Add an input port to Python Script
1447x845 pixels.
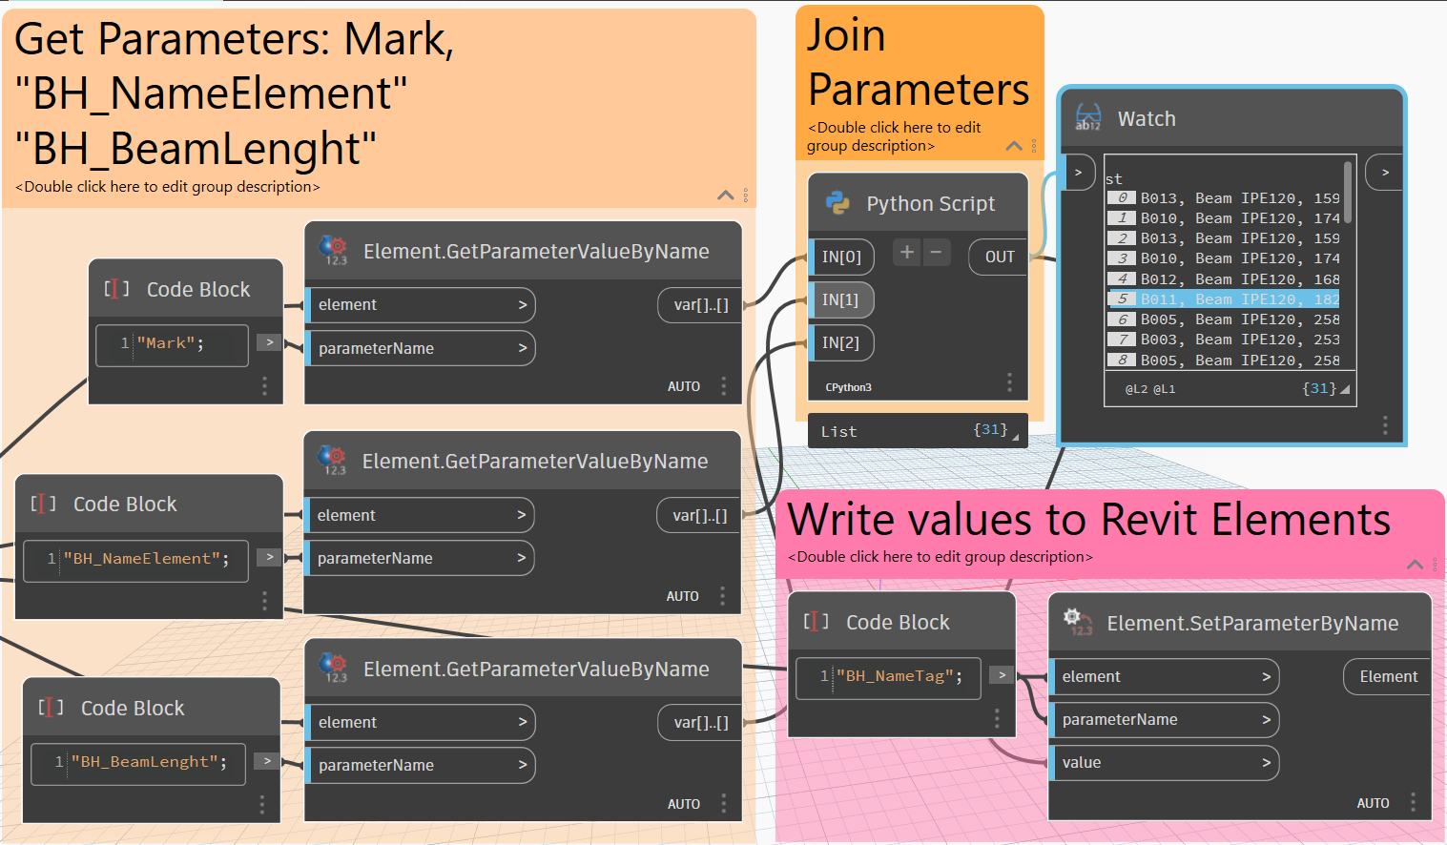point(907,253)
